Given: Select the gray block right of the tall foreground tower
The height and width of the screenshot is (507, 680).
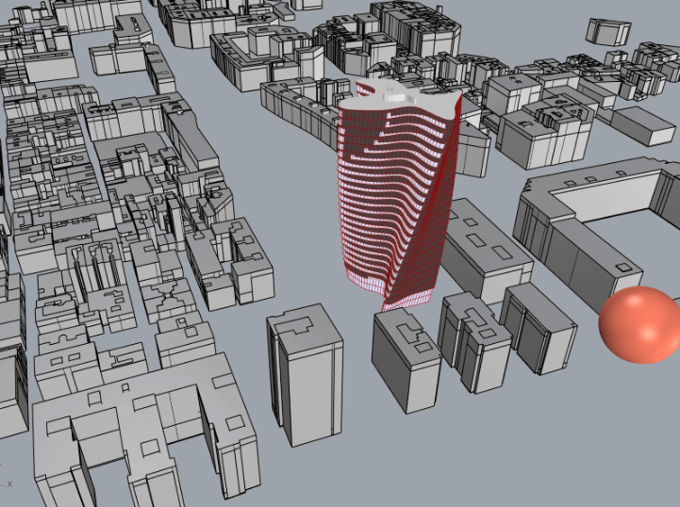Looking at the screenshot, I should pyautogui.click(x=406, y=363).
